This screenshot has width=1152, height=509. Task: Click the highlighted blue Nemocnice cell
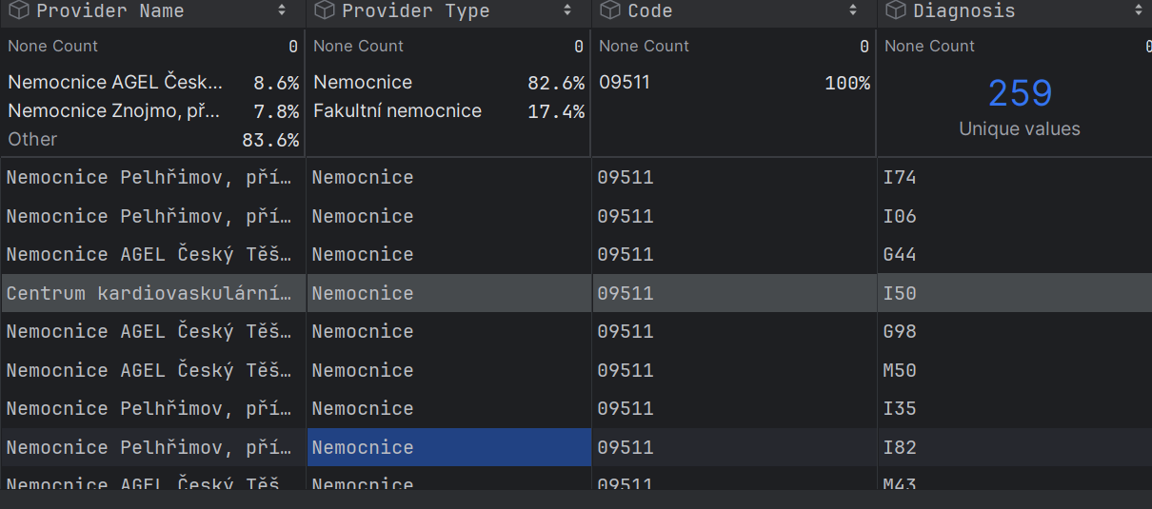pyautogui.click(x=448, y=447)
